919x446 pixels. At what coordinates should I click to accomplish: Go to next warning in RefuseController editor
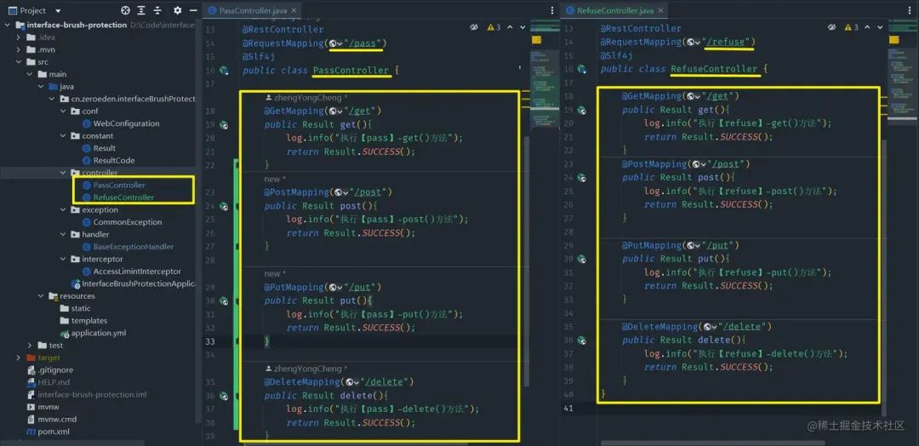pos(879,27)
